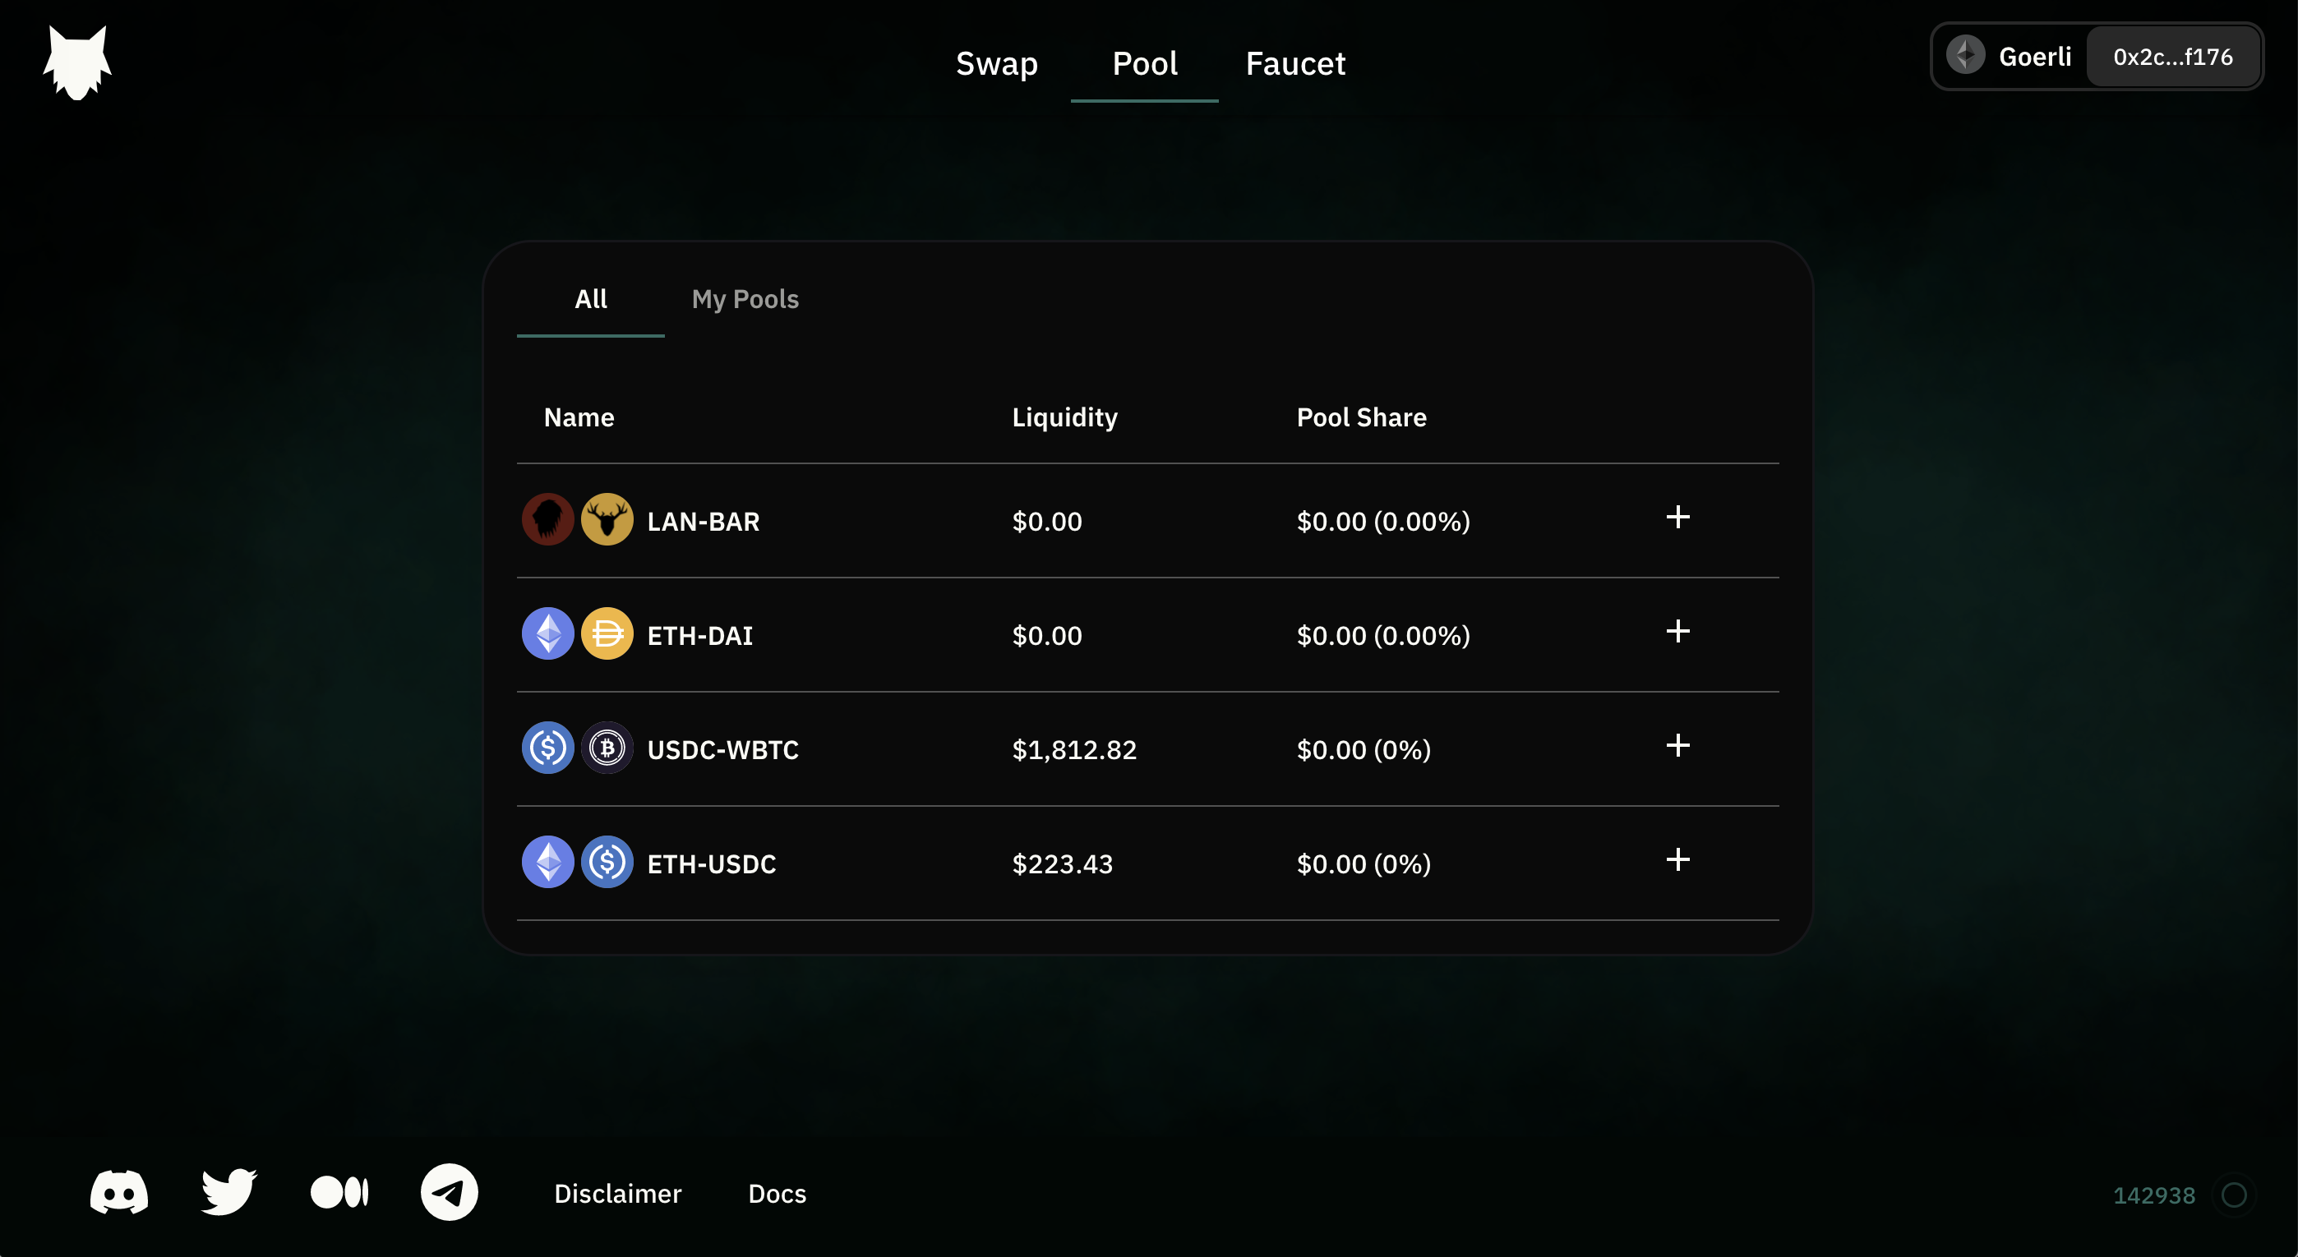Open the Docs link
The image size is (2298, 1257).
777,1194
